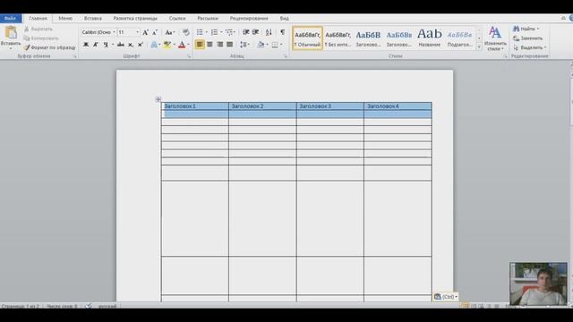The image size is (573, 322).
Task: Click Заменить replace command
Action: tap(527, 38)
